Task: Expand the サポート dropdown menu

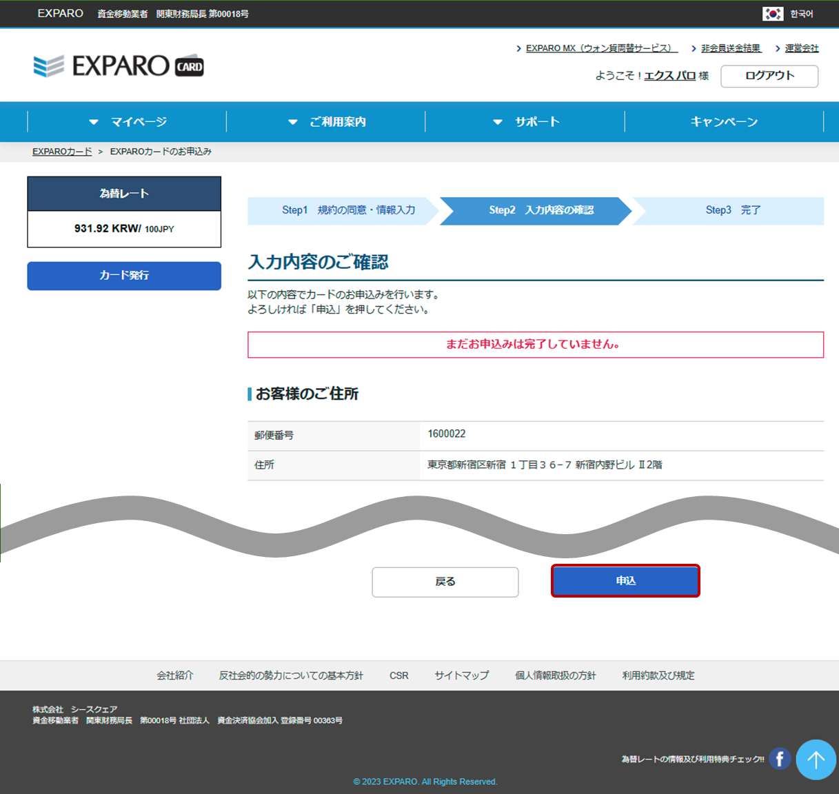Action: click(526, 122)
